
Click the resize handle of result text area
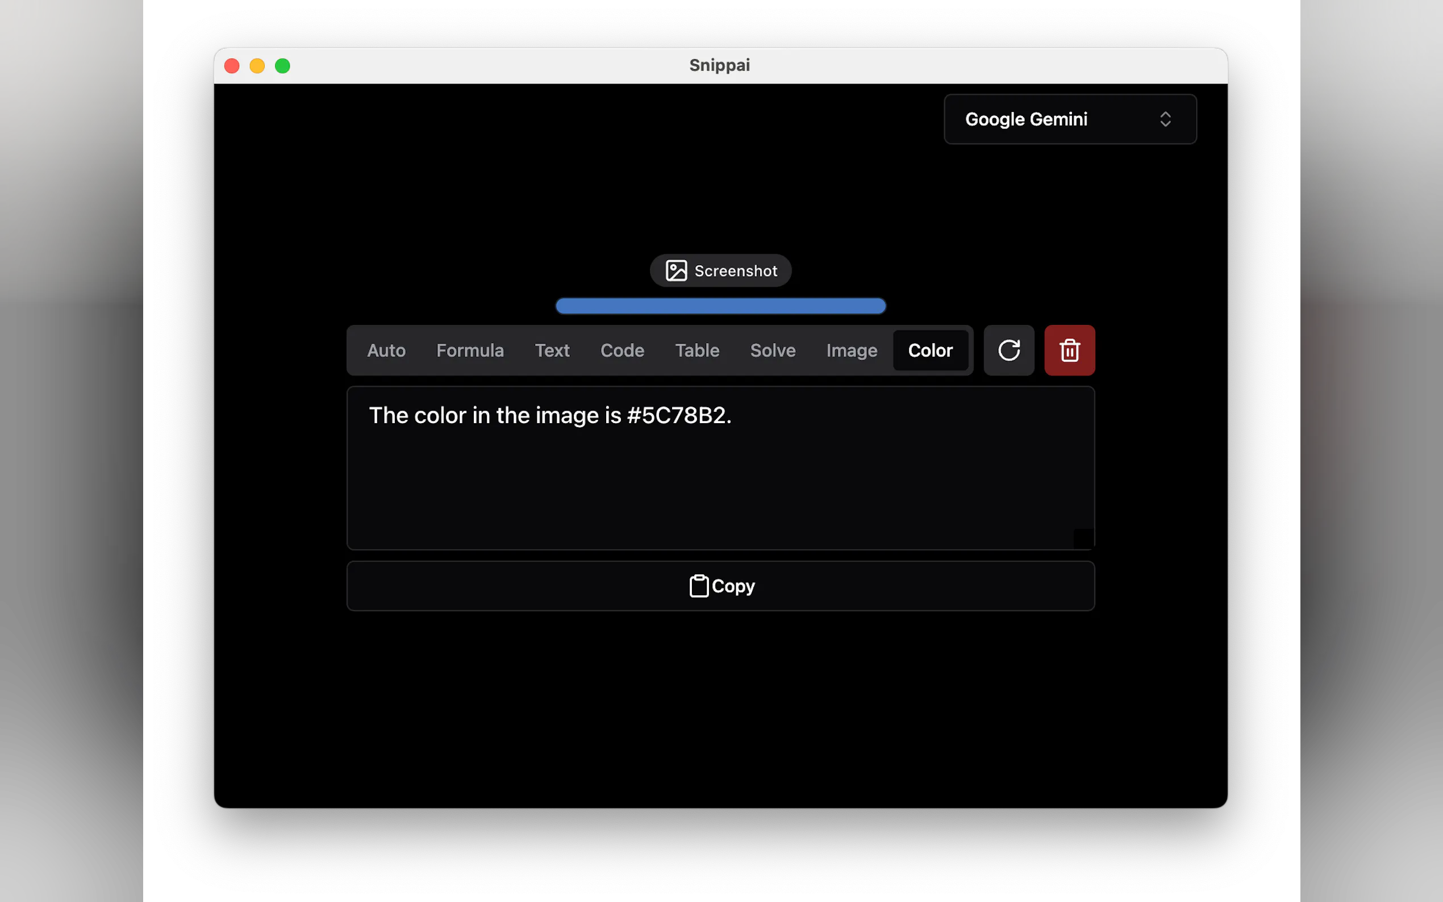pyautogui.click(x=1084, y=538)
